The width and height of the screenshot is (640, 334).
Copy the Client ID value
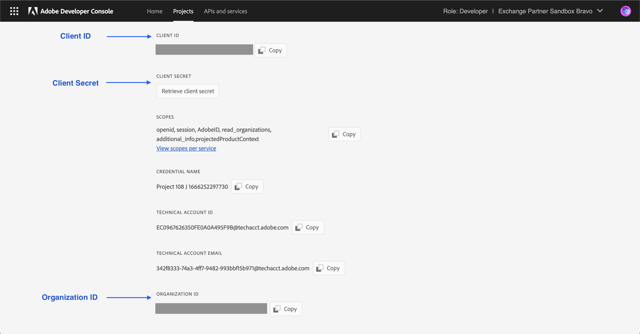tap(270, 50)
